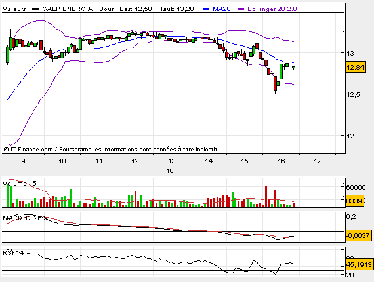This screenshot has width=374, height=282.
Task: Click the 'MACD 12 26 9' panel label
Action: pyautogui.click(x=25, y=218)
